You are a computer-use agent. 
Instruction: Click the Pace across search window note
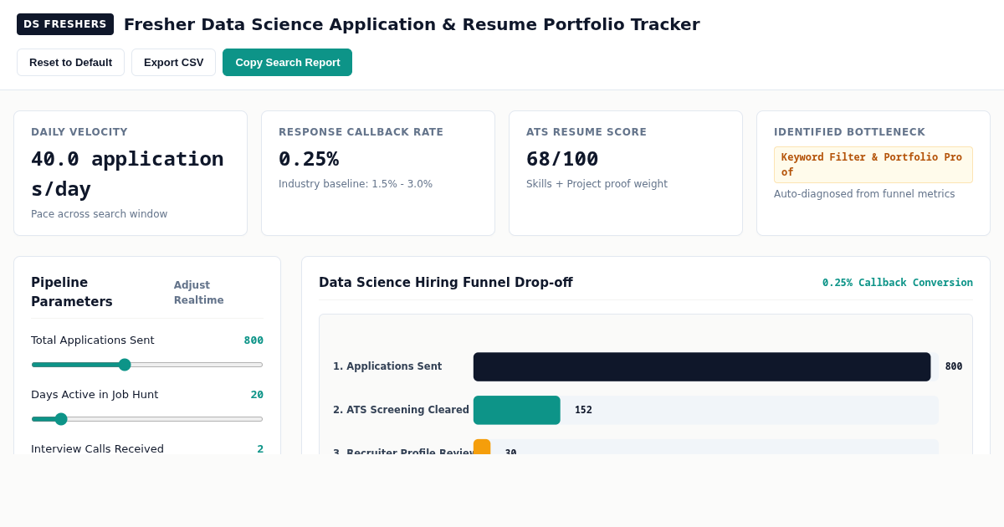tap(99, 214)
